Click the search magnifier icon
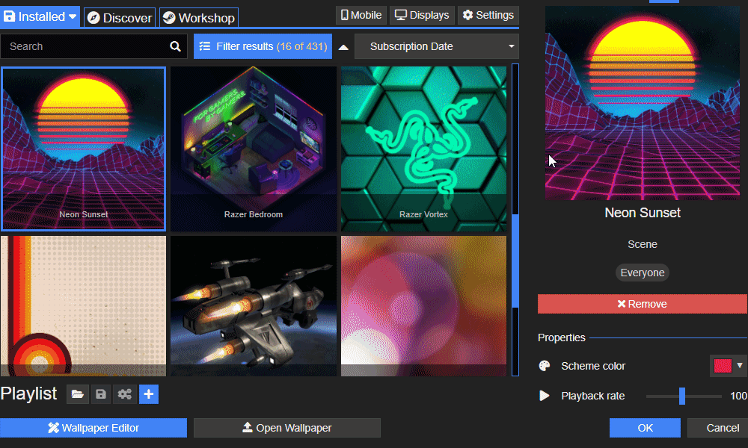 click(x=175, y=46)
